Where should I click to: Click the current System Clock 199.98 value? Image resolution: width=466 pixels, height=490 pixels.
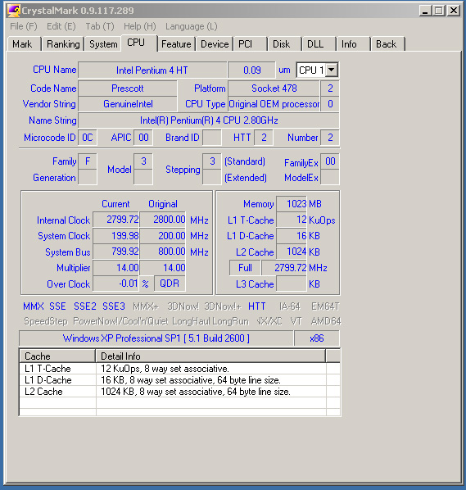pyautogui.click(x=116, y=236)
